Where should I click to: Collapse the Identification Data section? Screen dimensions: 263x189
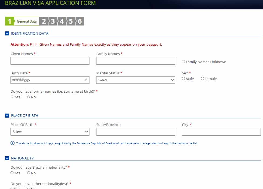pos(7,34)
